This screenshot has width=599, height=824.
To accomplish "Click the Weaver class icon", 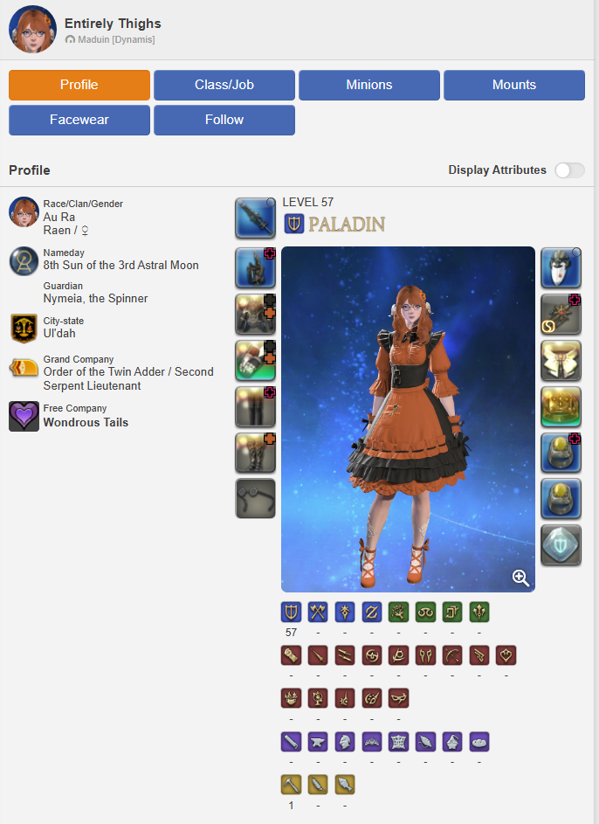I will (425, 742).
